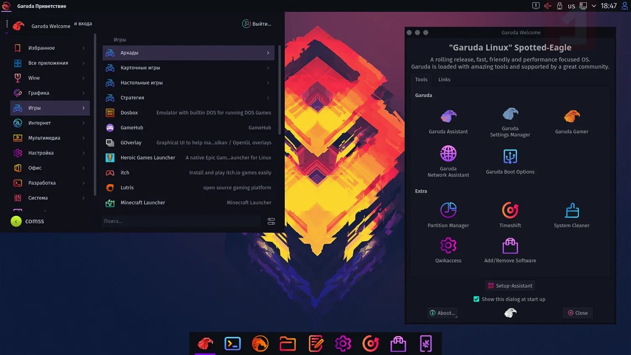Launch Garuda Gamer

(x=572, y=122)
